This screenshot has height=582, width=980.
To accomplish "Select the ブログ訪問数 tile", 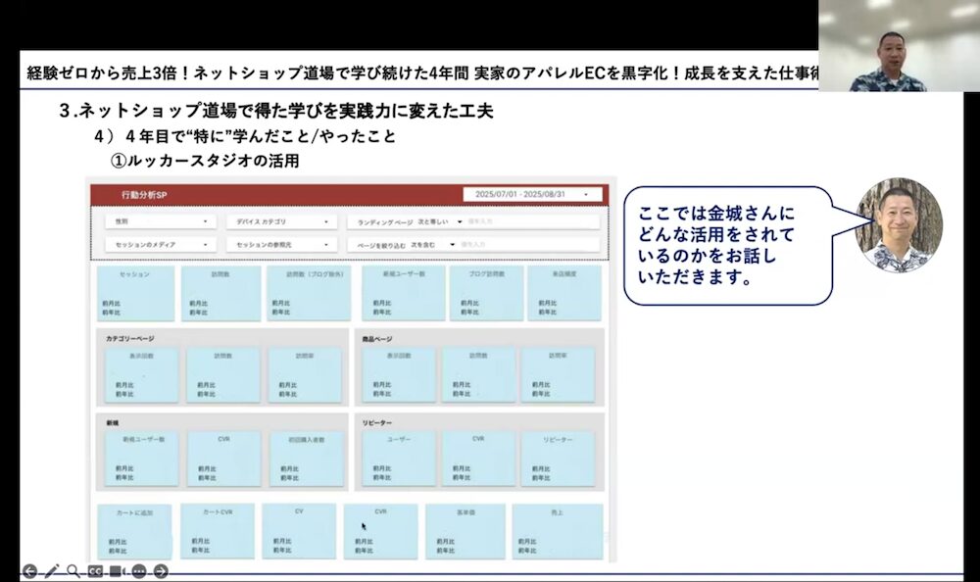I will 485,292.
